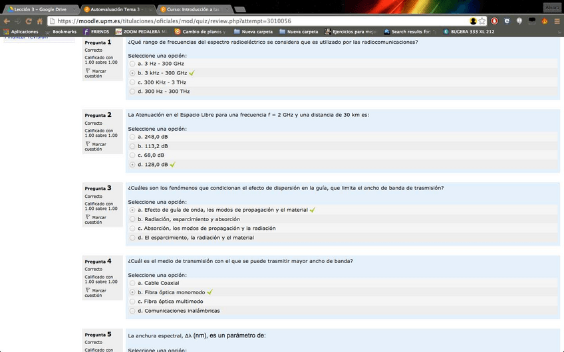Go back with browser back arrow
The height and width of the screenshot is (352, 564).
pyautogui.click(x=7, y=21)
